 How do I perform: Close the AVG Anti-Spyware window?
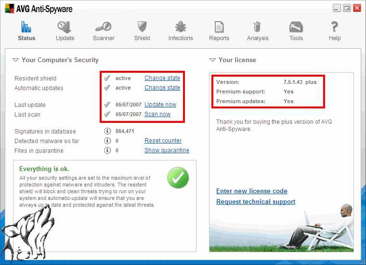point(357,8)
